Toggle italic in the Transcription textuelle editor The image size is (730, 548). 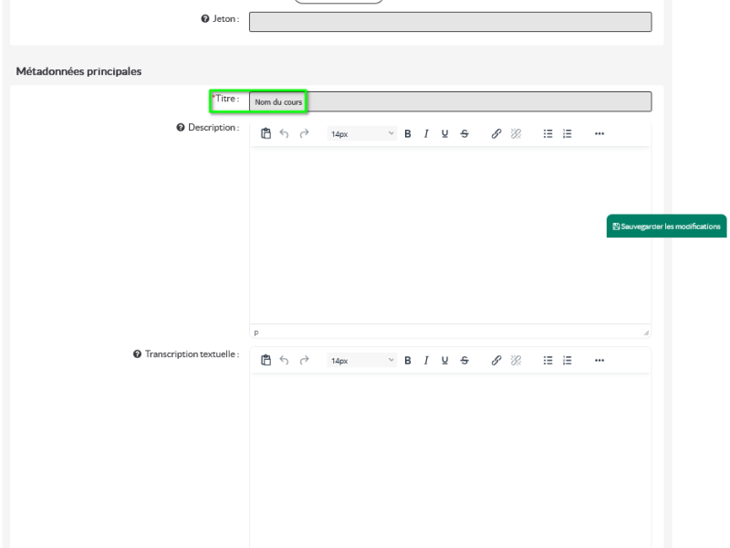click(x=426, y=360)
